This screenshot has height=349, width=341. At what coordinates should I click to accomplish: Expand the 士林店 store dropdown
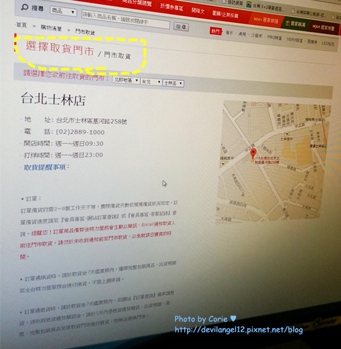coord(173,83)
